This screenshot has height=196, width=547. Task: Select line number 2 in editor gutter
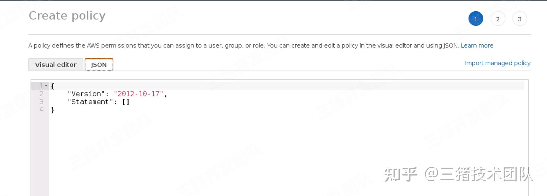(x=41, y=94)
